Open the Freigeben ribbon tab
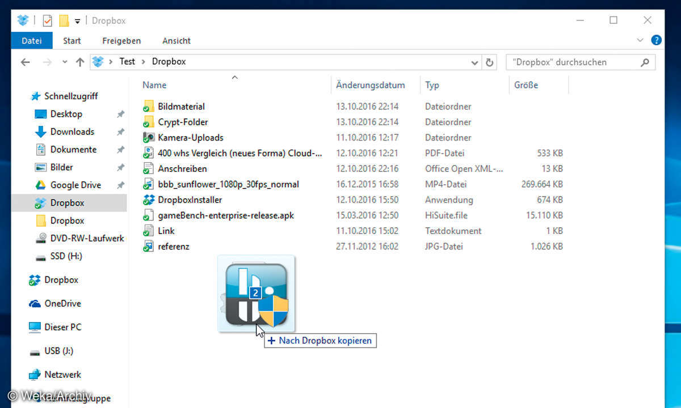Viewport: 681px width, 408px height. point(121,41)
